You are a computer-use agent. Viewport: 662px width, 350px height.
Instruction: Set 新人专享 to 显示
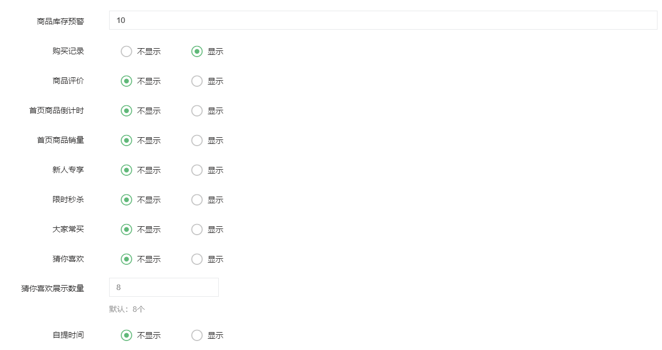pyautogui.click(x=197, y=170)
